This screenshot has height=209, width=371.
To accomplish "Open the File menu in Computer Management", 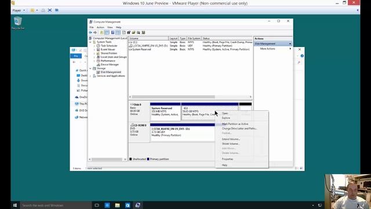I will 92,27.
